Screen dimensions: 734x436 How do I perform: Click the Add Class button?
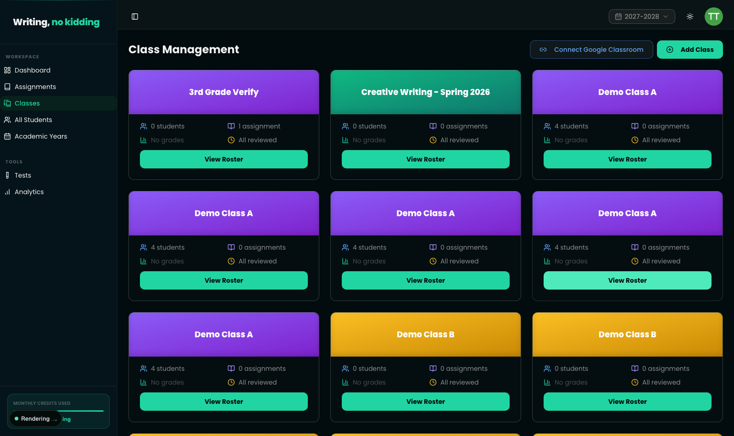[690, 50]
